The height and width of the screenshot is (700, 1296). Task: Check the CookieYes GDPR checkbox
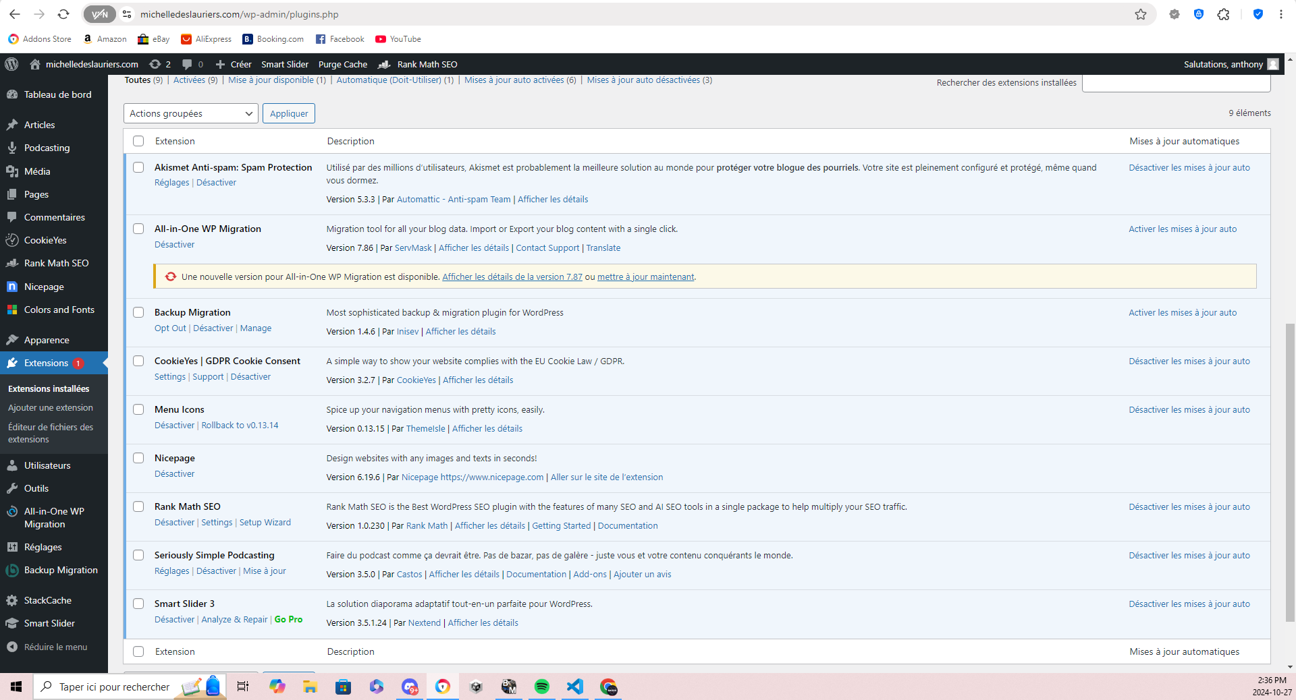tap(138, 361)
